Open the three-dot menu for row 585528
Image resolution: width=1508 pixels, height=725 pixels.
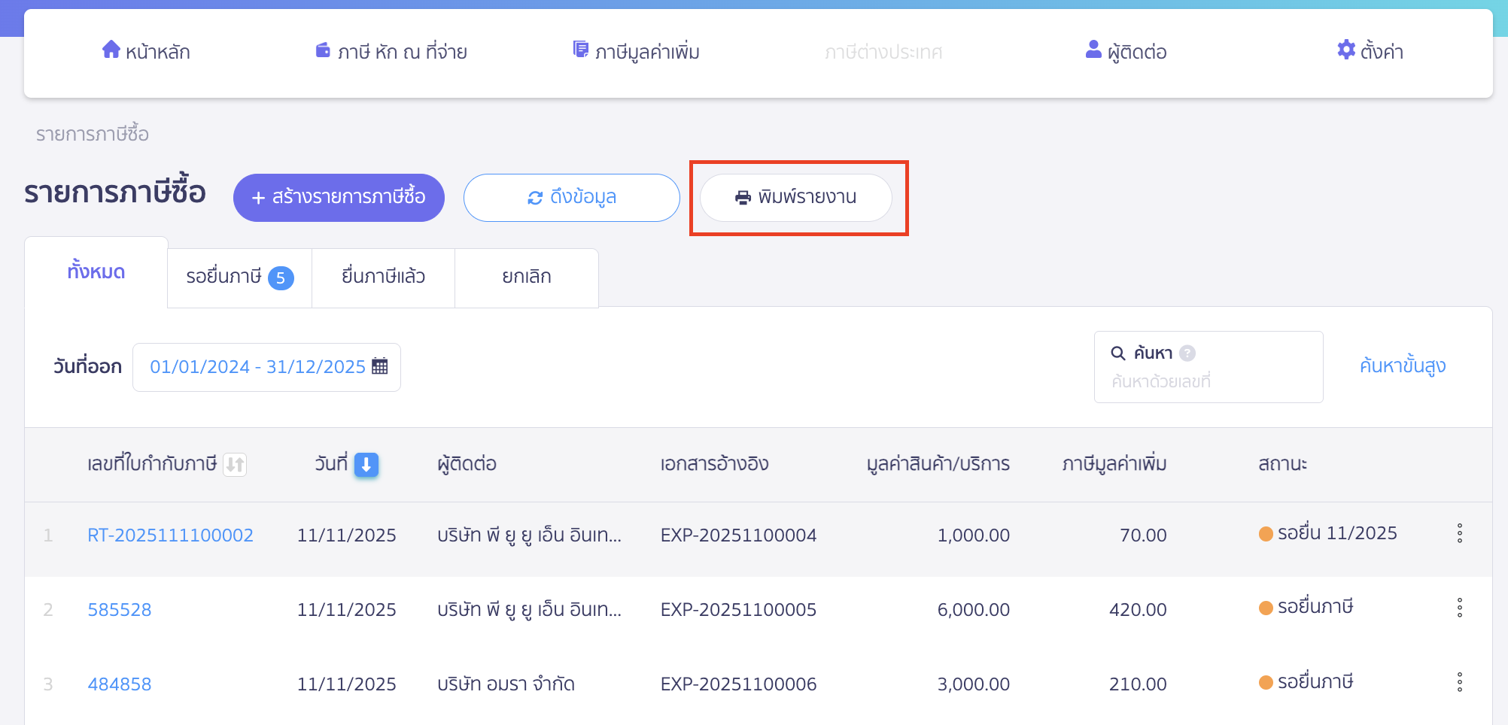1459,608
